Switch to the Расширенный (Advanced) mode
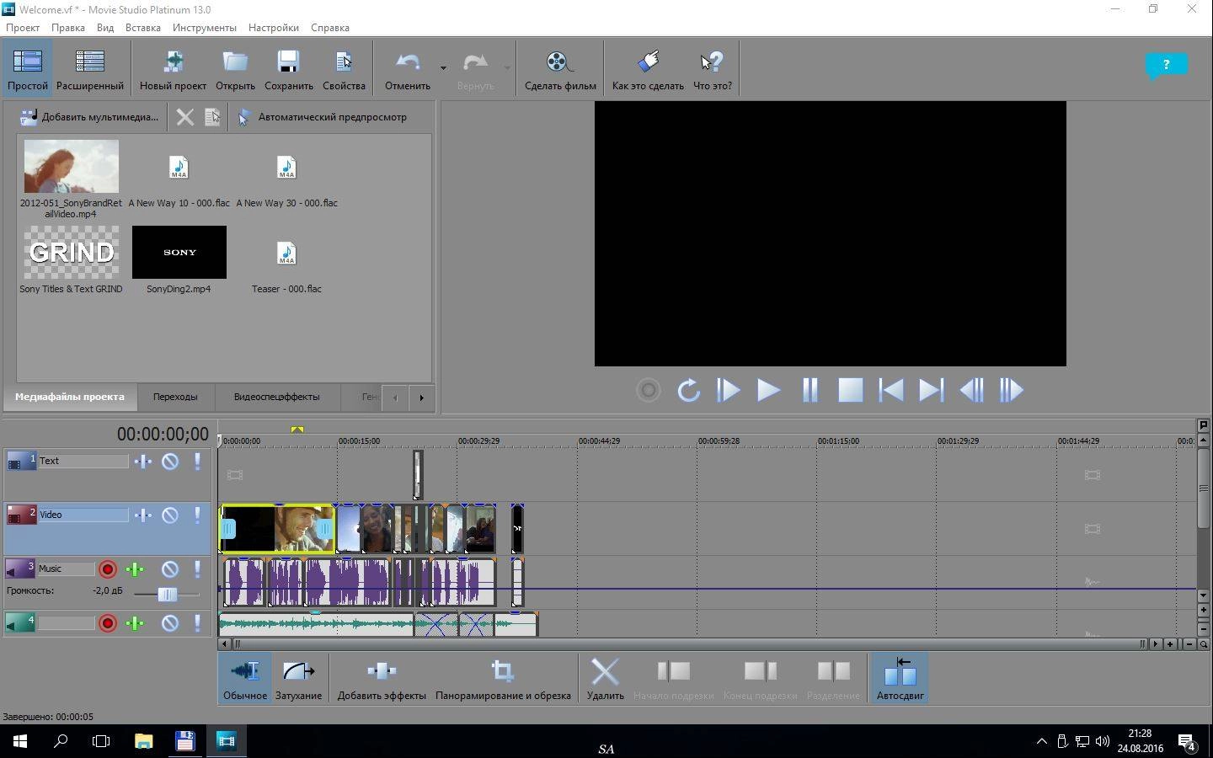 (x=89, y=69)
